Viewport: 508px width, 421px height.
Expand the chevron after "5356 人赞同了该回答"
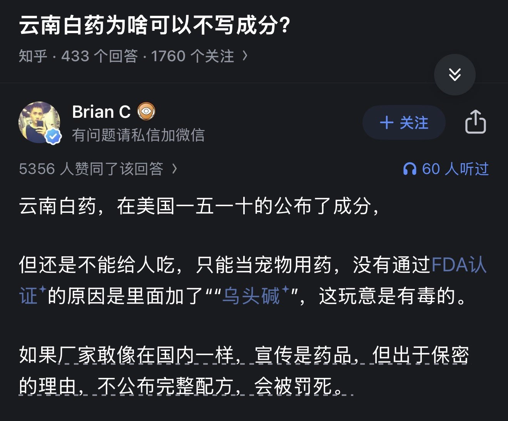(174, 169)
